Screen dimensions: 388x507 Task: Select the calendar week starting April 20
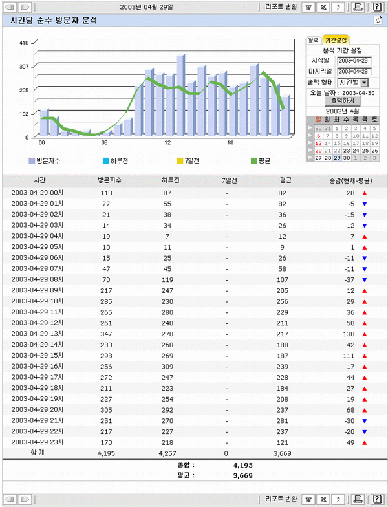[x=310, y=150]
